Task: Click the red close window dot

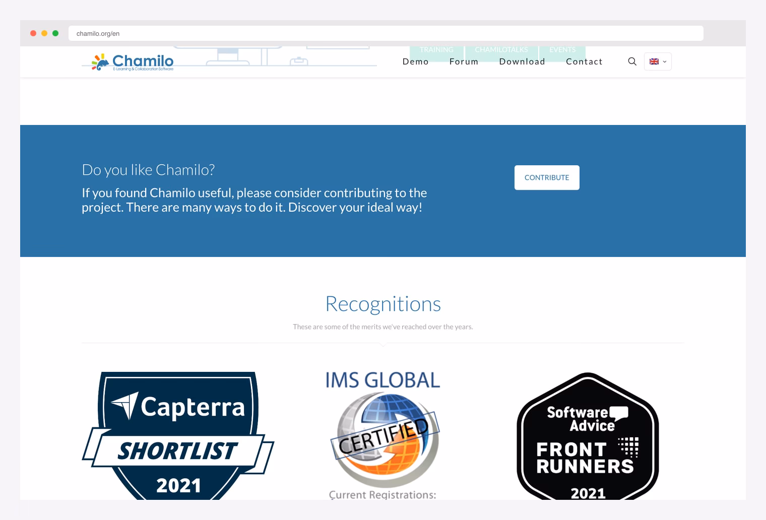Action: pyautogui.click(x=33, y=33)
